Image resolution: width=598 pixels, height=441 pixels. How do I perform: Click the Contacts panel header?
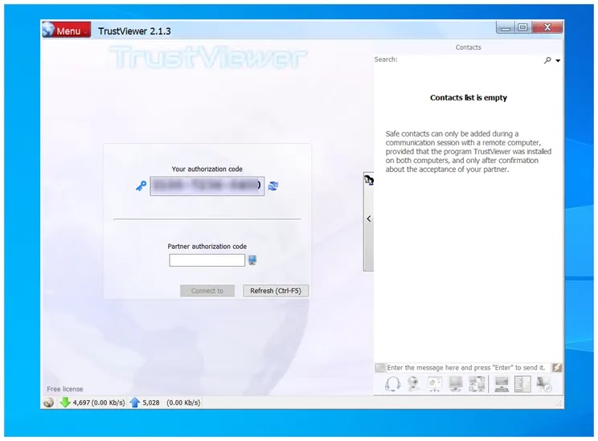pyautogui.click(x=469, y=47)
